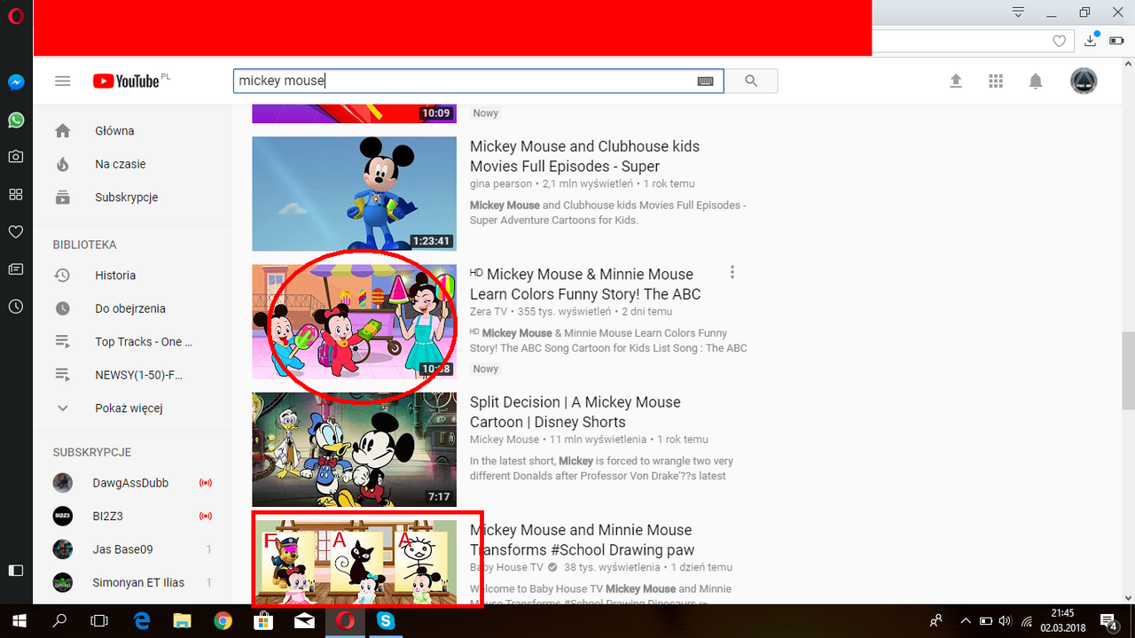Image resolution: width=1135 pixels, height=638 pixels.
Task: Open the Windows Start menu
Action: [x=20, y=621]
